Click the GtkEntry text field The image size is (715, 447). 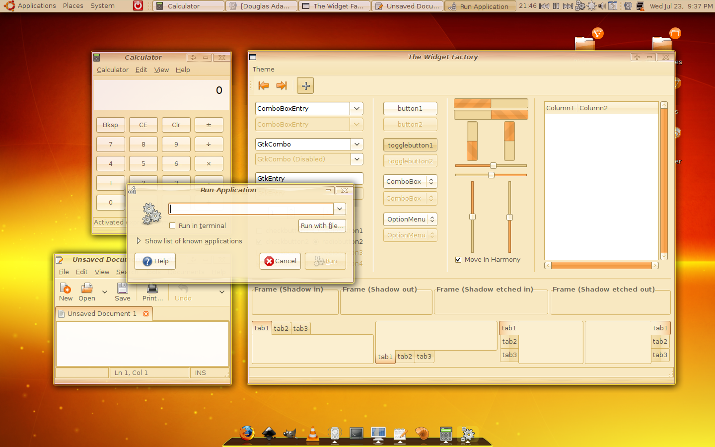(x=309, y=178)
